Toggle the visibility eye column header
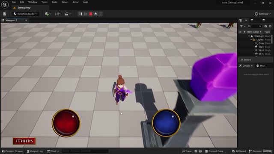This screenshot has height=154, width=274. pos(240,32)
